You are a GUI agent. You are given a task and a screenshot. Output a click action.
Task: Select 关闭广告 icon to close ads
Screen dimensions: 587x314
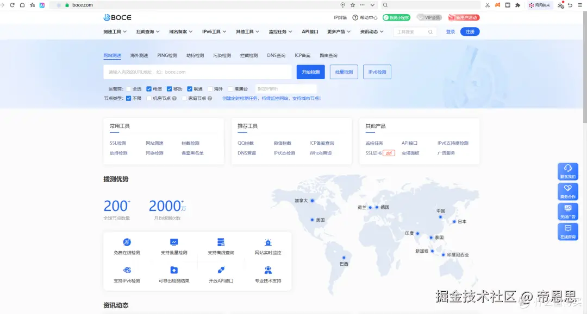pos(567,211)
